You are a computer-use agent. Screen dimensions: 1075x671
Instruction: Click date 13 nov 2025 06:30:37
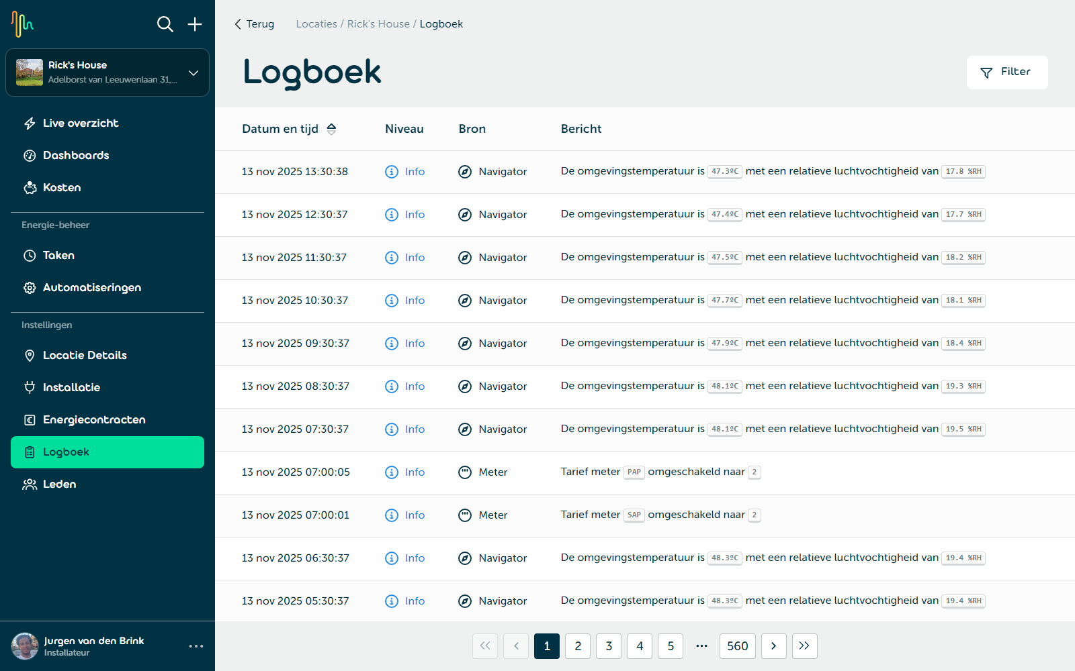[296, 558]
